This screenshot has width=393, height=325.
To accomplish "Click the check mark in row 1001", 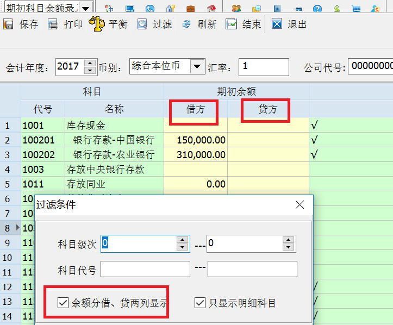I will point(314,125).
